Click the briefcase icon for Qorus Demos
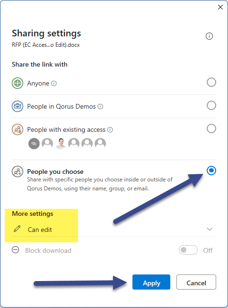Image resolution: width=228 pixels, height=308 pixels. 18,106
